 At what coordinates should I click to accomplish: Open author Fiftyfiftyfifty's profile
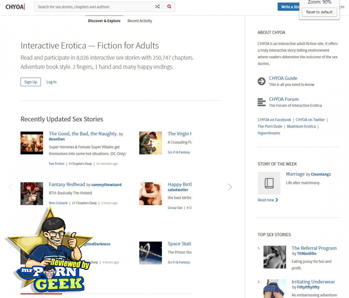(x=308, y=287)
